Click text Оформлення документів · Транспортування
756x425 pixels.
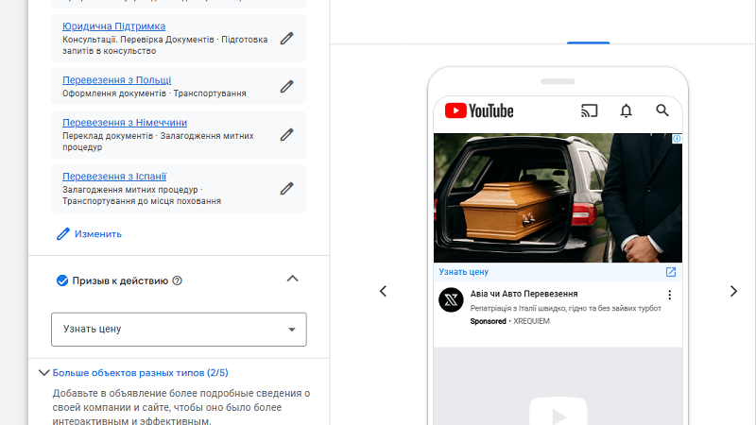click(x=154, y=93)
